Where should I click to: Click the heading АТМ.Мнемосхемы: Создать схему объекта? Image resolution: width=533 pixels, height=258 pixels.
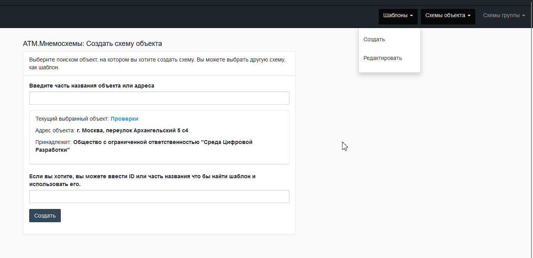(x=92, y=44)
